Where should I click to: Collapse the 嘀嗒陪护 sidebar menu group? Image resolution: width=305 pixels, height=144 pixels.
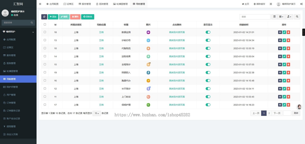coord(18,32)
